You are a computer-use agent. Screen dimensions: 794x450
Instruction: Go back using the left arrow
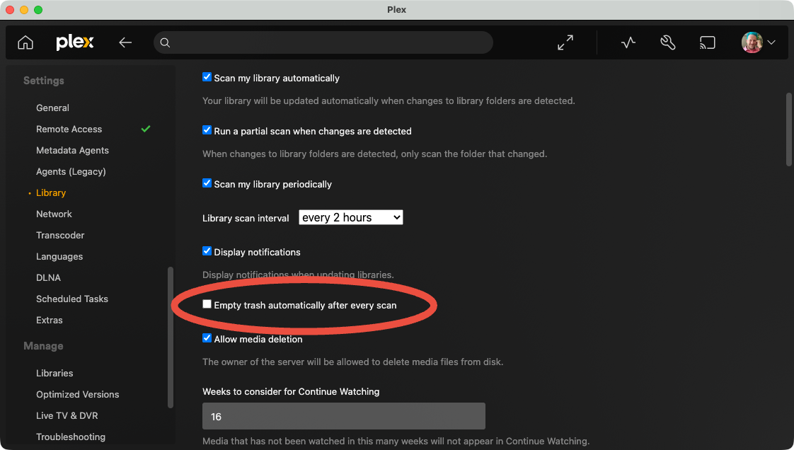125,42
